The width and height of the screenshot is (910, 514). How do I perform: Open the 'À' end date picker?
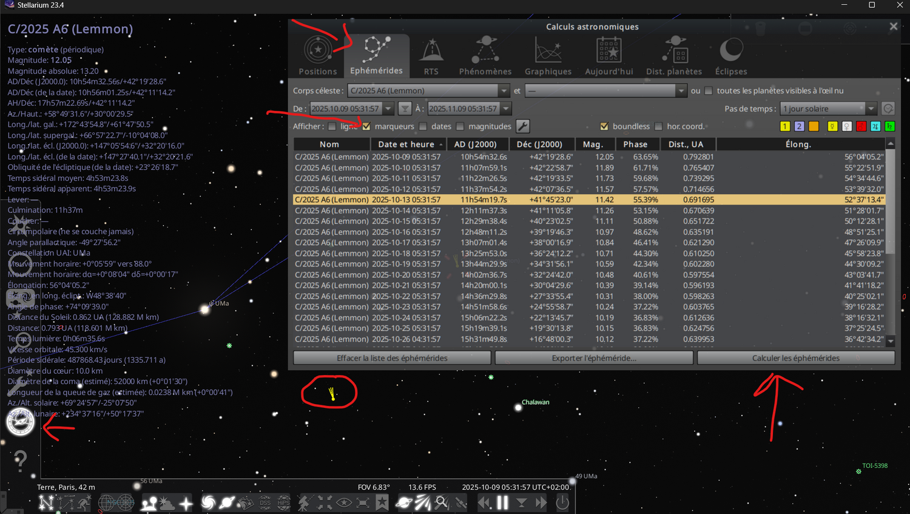click(x=469, y=109)
